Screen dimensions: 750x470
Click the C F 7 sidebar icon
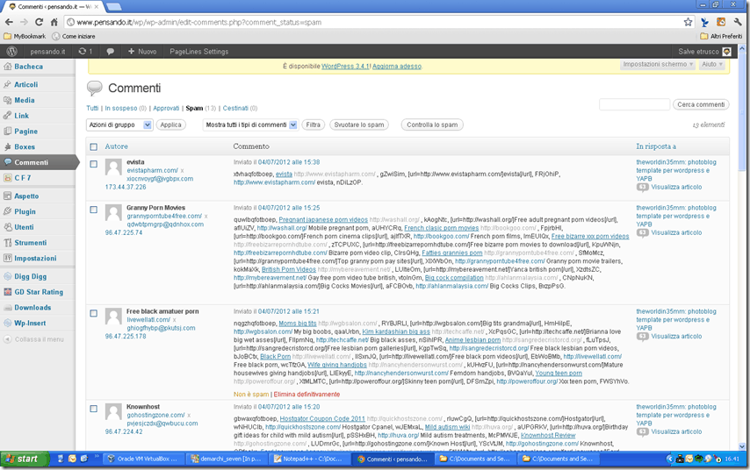point(8,178)
